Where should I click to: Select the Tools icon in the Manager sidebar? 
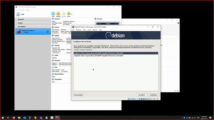(x=18, y=14)
